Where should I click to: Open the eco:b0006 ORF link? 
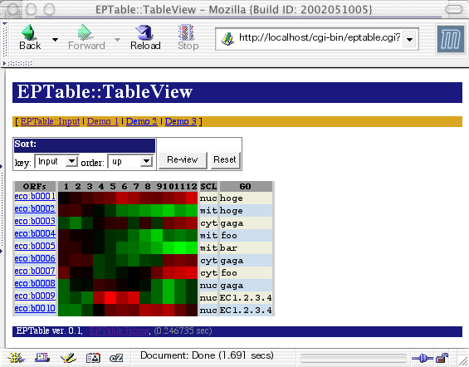coord(35,259)
